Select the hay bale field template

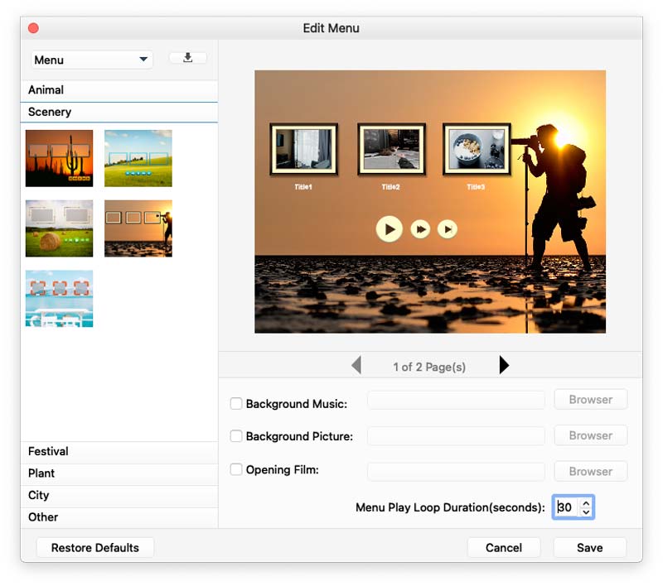coord(59,228)
